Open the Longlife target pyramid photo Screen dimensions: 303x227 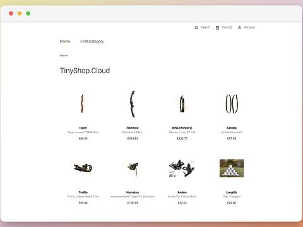(232, 168)
